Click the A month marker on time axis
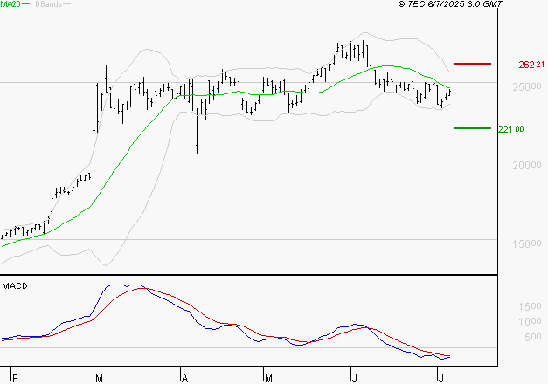Screen dimensions: 548x384 (184, 378)
